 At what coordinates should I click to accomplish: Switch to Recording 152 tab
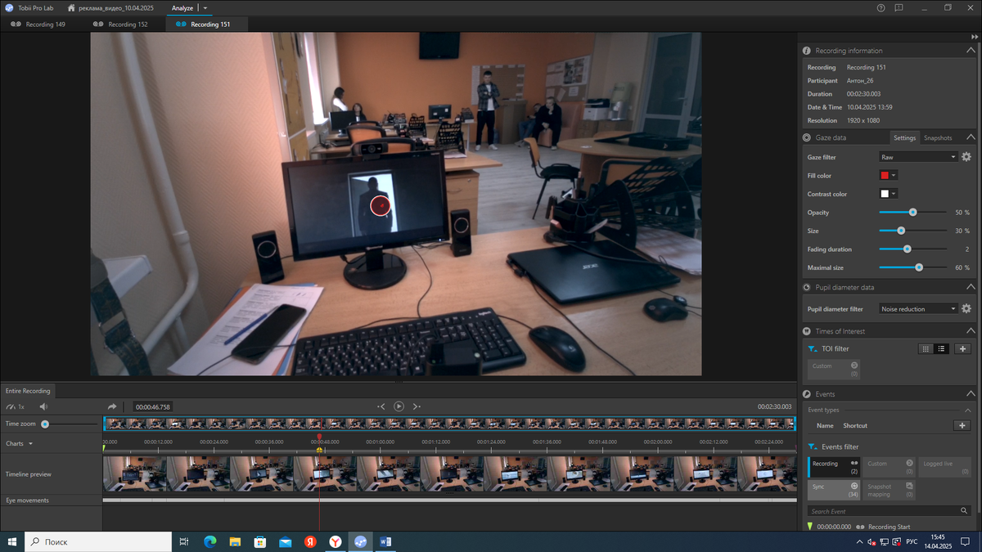point(121,25)
